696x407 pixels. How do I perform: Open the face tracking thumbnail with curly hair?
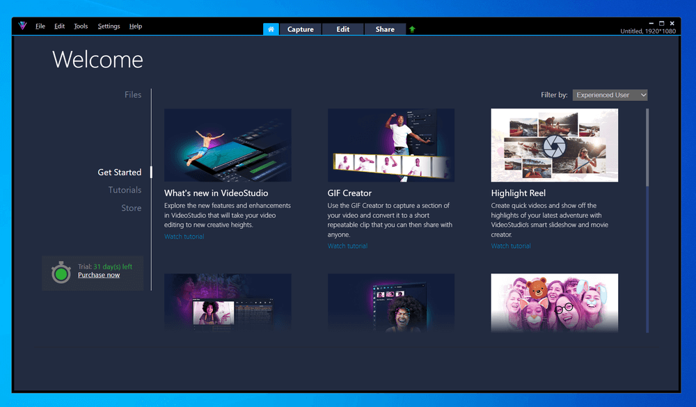pyautogui.click(x=391, y=303)
